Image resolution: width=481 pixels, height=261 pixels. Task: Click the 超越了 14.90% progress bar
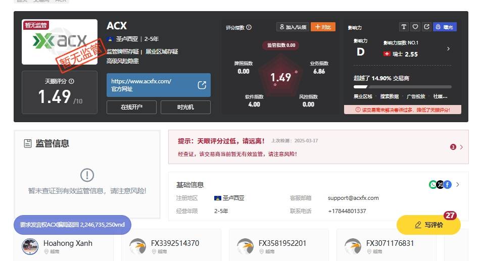[403, 87]
